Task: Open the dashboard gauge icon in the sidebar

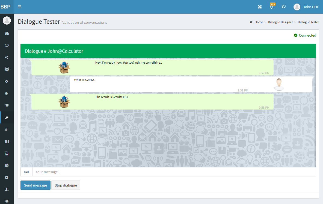Action: tap(7, 34)
